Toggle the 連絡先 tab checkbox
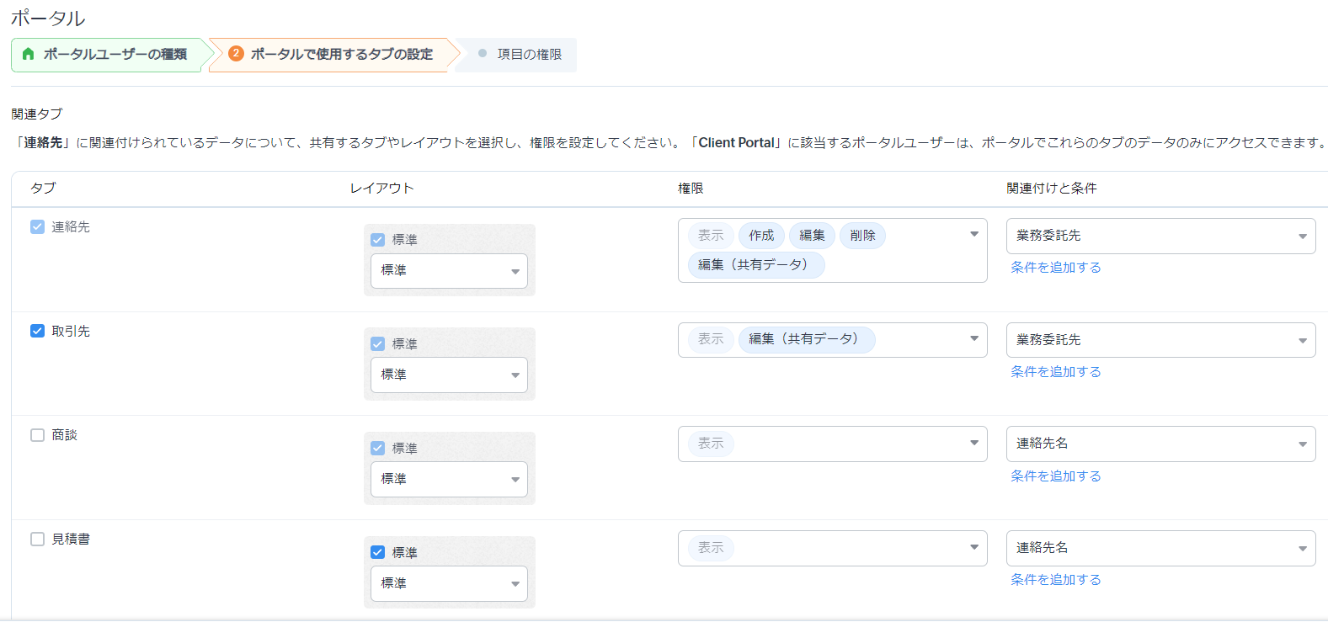The width and height of the screenshot is (1328, 622). click(37, 226)
